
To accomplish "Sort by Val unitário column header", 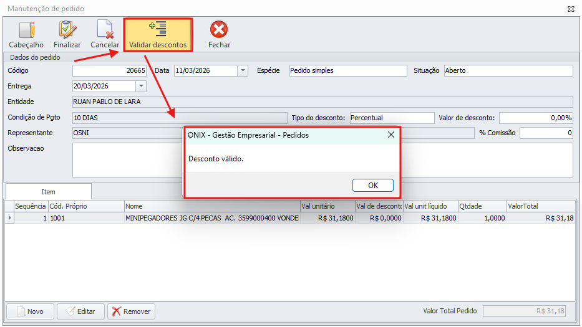I will (x=327, y=206).
